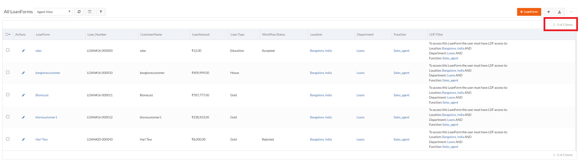Click edit pencil for Hari Tew row
Image resolution: width=579 pixels, height=164 pixels.
click(x=23, y=139)
